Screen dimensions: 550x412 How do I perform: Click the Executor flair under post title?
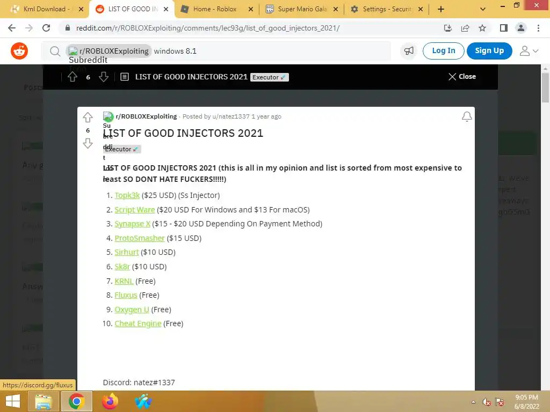pyautogui.click(x=122, y=149)
